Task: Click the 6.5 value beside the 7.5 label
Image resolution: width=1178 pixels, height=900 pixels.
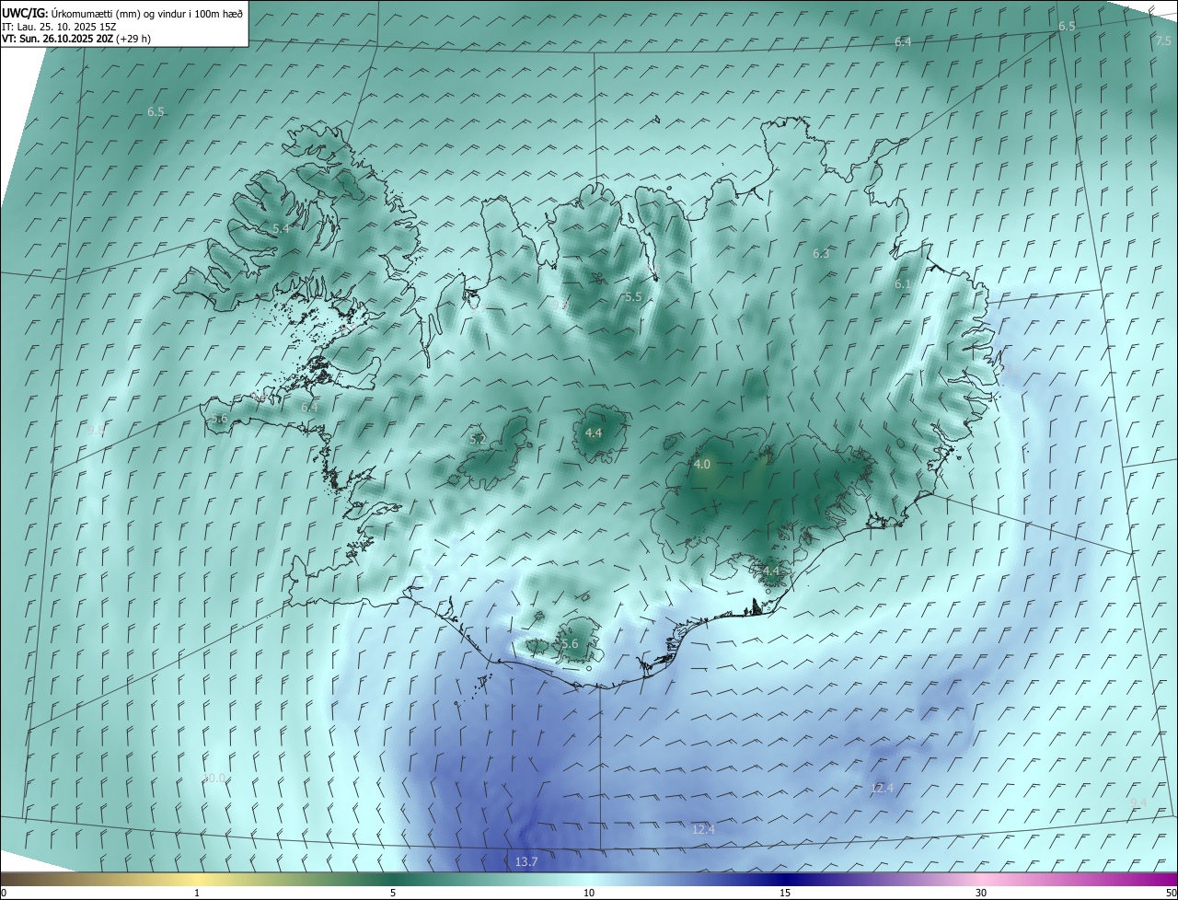Action: tap(1067, 27)
